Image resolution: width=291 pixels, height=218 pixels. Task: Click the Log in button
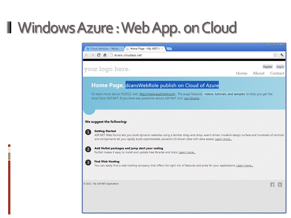[280, 67]
